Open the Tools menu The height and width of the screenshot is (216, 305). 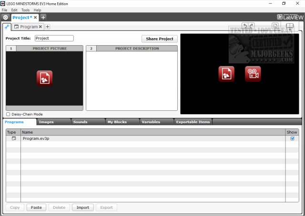pos(25,10)
